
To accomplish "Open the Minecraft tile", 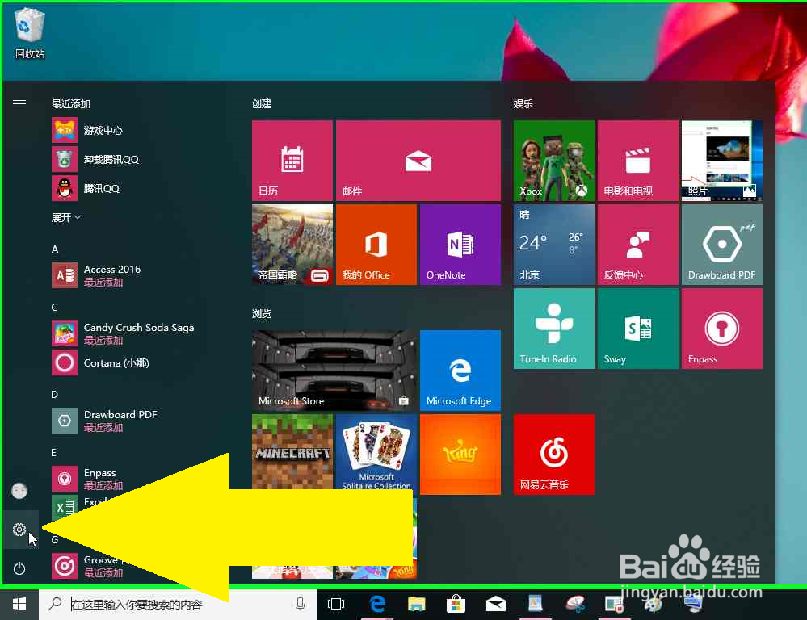I will [292, 452].
